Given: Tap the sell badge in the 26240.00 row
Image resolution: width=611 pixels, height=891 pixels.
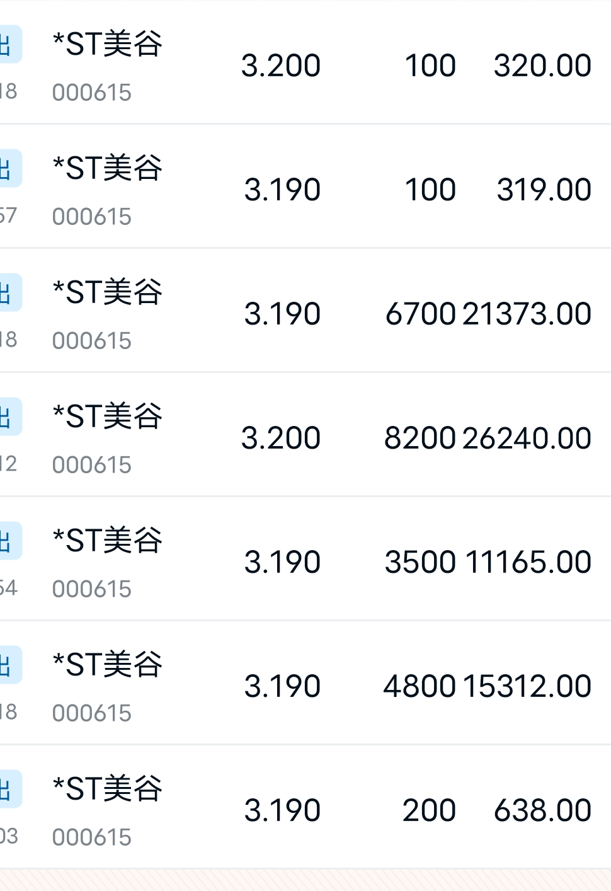Looking at the screenshot, I should coord(9,417).
